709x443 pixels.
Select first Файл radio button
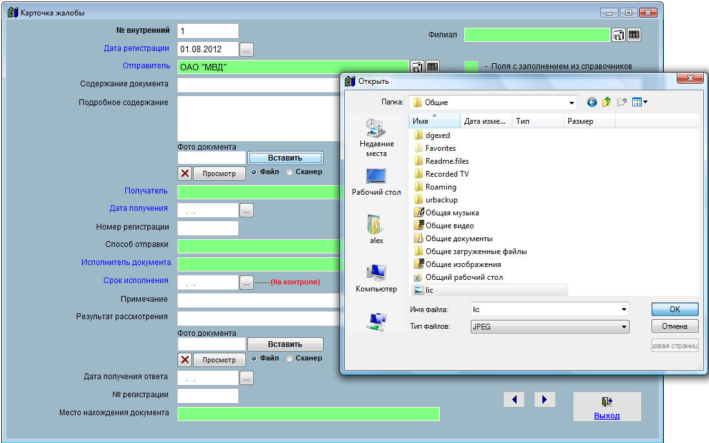pyautogui.click(x=254, y=172)
